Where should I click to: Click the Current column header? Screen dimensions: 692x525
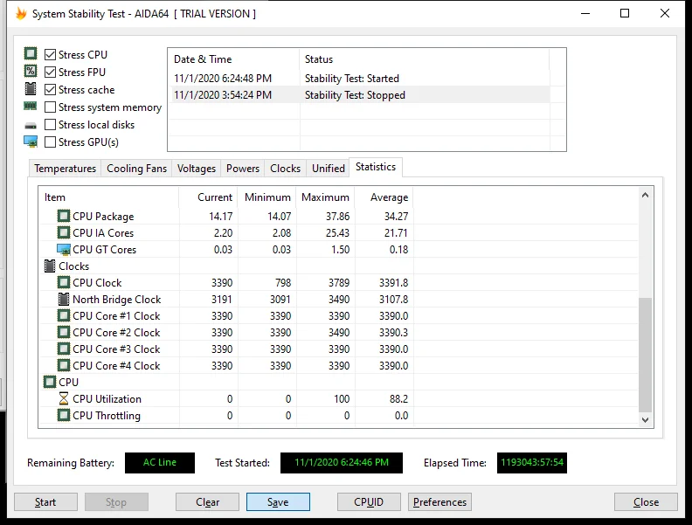pos(208,197)
